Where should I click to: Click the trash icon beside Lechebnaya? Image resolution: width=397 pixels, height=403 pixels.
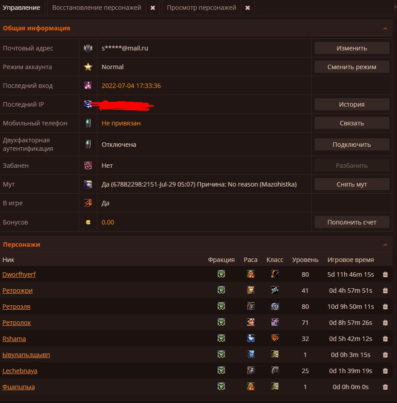click(385, 371)
